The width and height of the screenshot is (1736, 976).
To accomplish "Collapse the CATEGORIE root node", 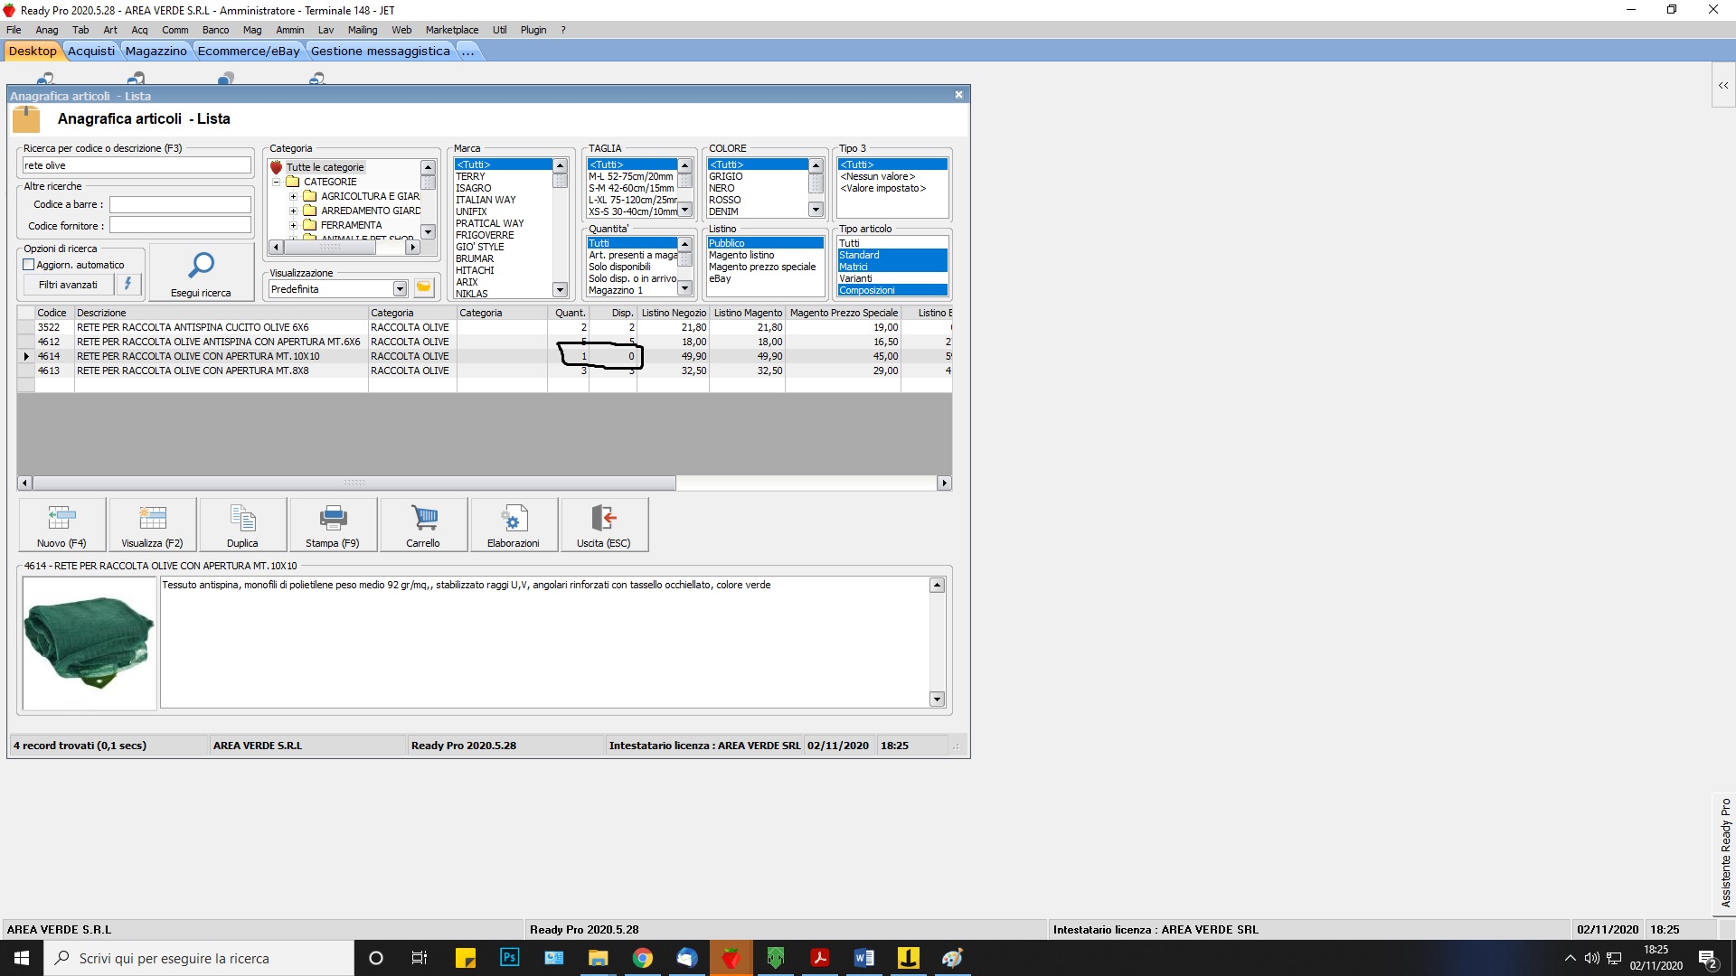I will 277,182.
